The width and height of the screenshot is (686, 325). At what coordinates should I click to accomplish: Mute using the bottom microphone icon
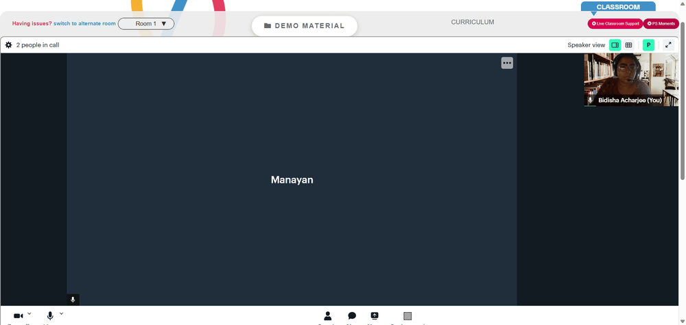click(x=50, y=316)
